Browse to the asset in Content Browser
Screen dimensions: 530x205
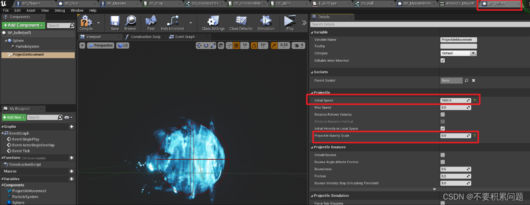(130, 22)
